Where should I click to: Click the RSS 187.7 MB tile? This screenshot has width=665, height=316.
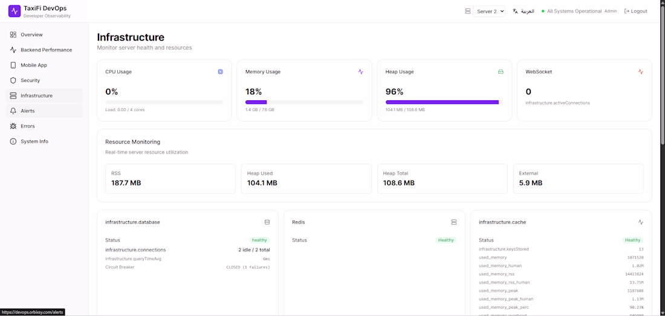[170, 179]
